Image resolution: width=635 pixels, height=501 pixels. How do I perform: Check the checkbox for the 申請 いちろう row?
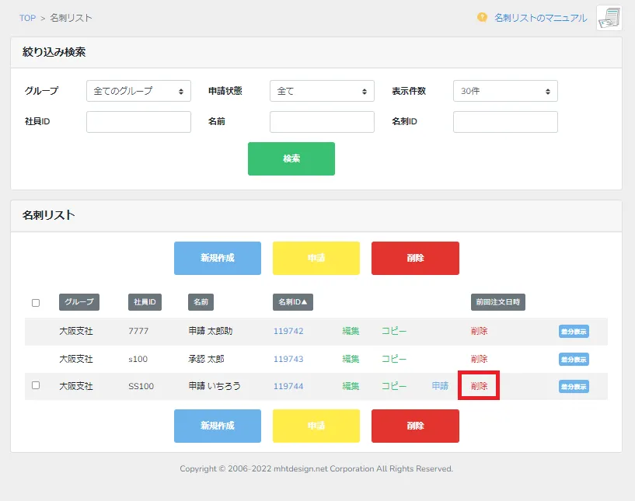coord(36,386)
